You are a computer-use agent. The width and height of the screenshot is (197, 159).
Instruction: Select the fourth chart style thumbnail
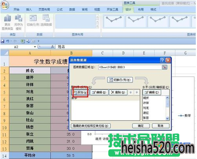pyautogui.click(x=179, y=21)
